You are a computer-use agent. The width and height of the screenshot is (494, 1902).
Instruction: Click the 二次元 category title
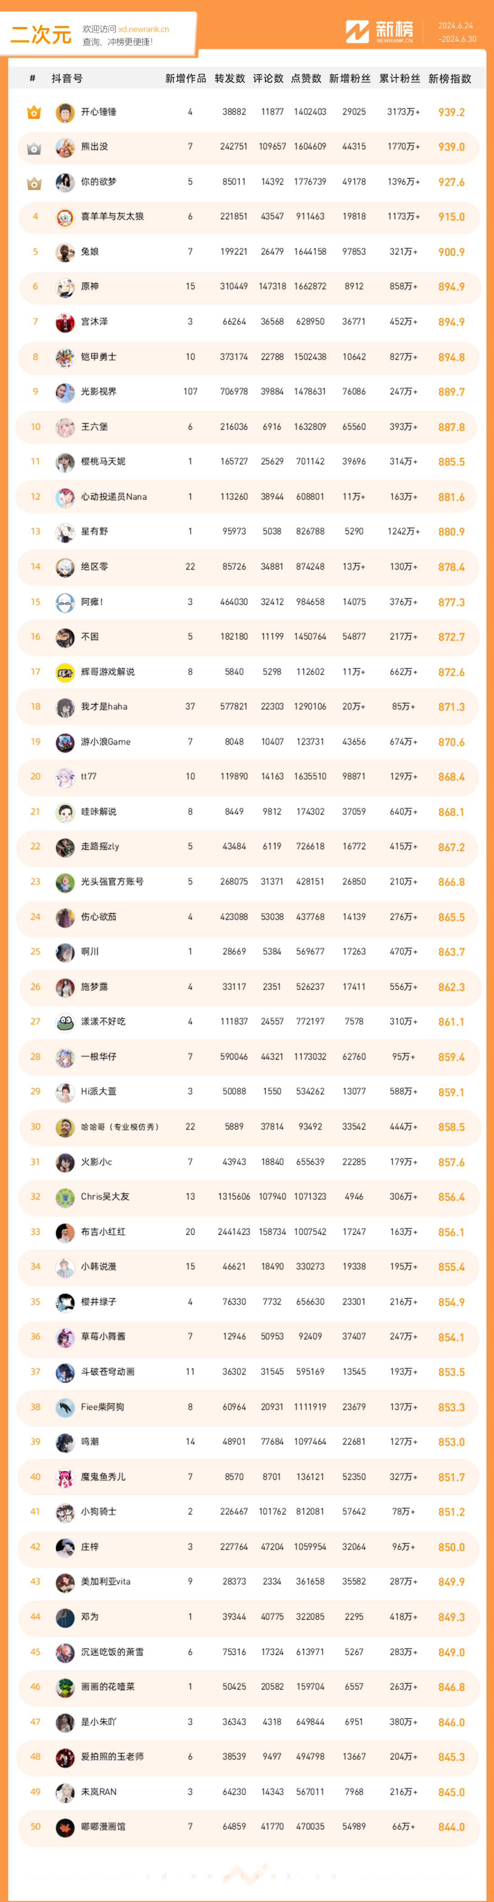click(41, 34)
